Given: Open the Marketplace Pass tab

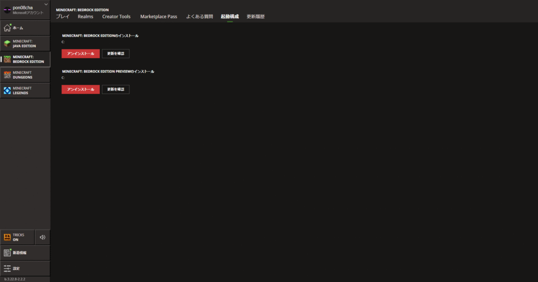Looking at the screenshot, I should click(158, 17).
